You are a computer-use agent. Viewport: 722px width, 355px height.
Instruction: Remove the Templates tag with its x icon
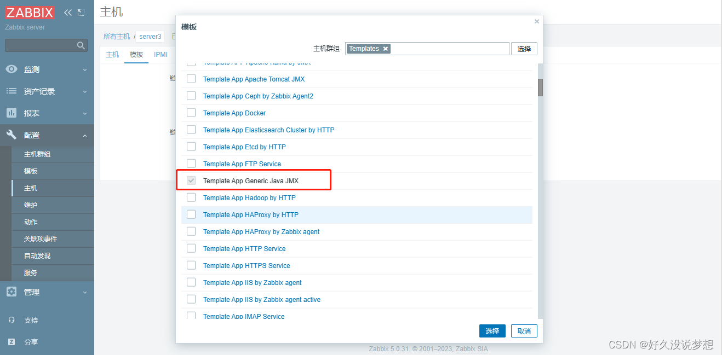coord(386,49)
